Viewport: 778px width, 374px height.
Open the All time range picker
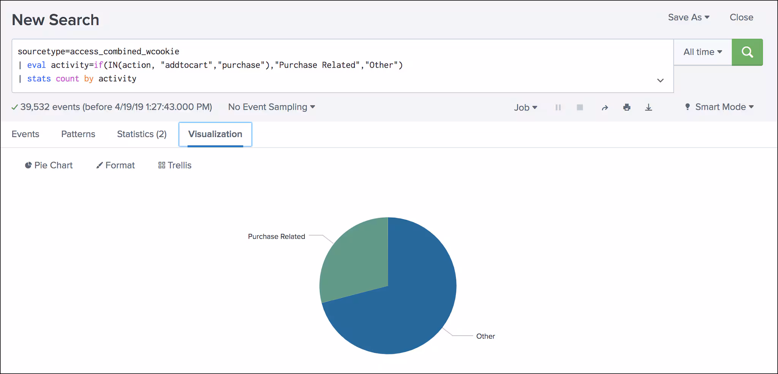point(702,52)
